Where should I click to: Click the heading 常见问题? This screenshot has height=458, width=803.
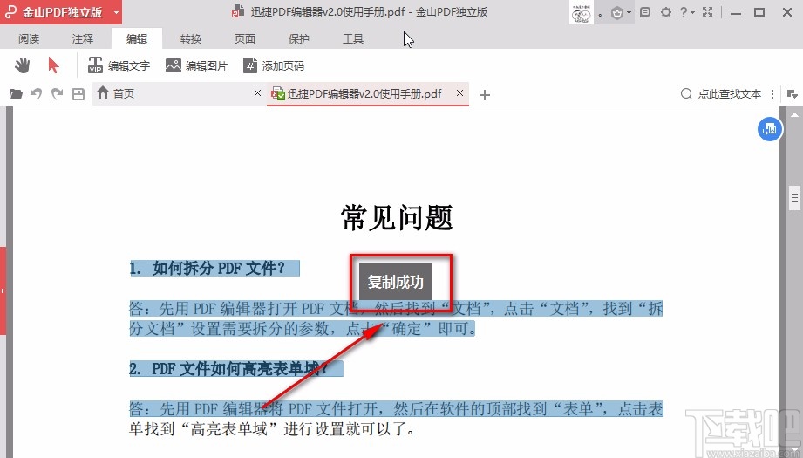[x=397, y=217]
